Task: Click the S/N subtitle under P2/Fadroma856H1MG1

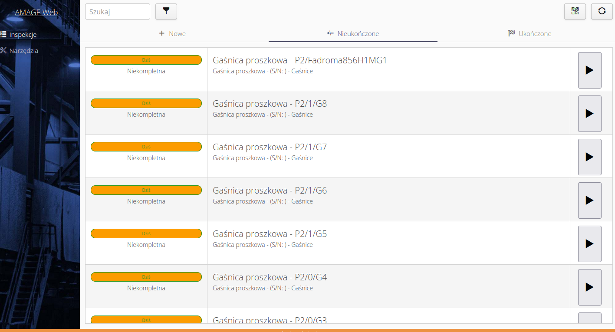Action: 263,71
